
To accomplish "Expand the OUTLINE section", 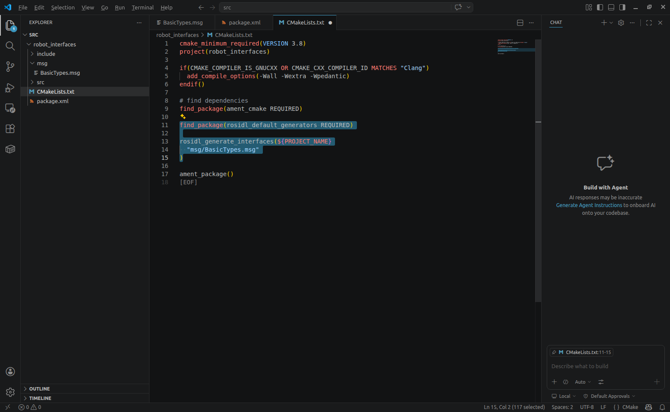I will coord(85,389).
